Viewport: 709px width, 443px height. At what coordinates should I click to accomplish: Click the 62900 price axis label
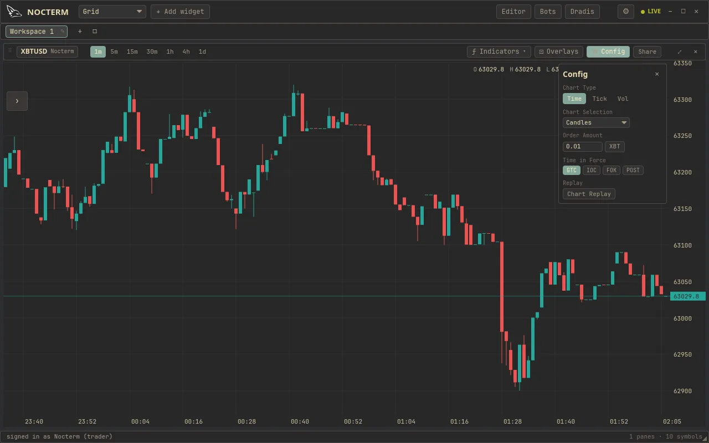pyautogui.click(x=682, y=391)
